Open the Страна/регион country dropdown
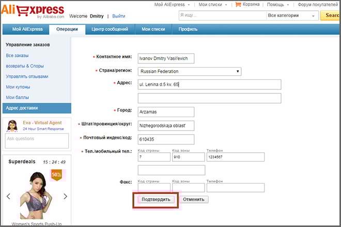The image size is (341, 227). point(190,71)
